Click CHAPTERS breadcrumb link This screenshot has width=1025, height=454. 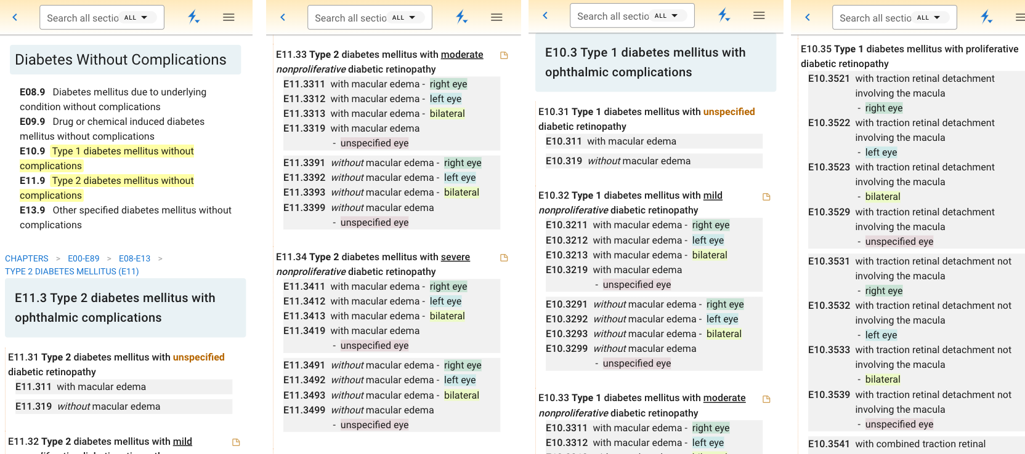coord(26,258)
